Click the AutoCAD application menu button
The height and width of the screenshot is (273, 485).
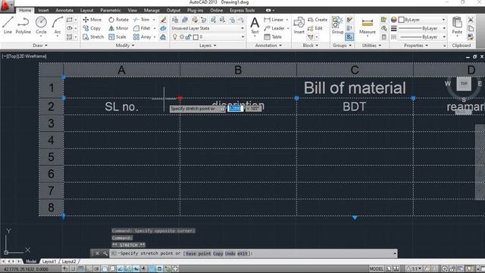(x=6, y=5)
